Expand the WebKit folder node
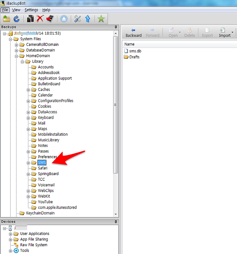This screenshot has width=237, height=254. (x=28, y=197)
